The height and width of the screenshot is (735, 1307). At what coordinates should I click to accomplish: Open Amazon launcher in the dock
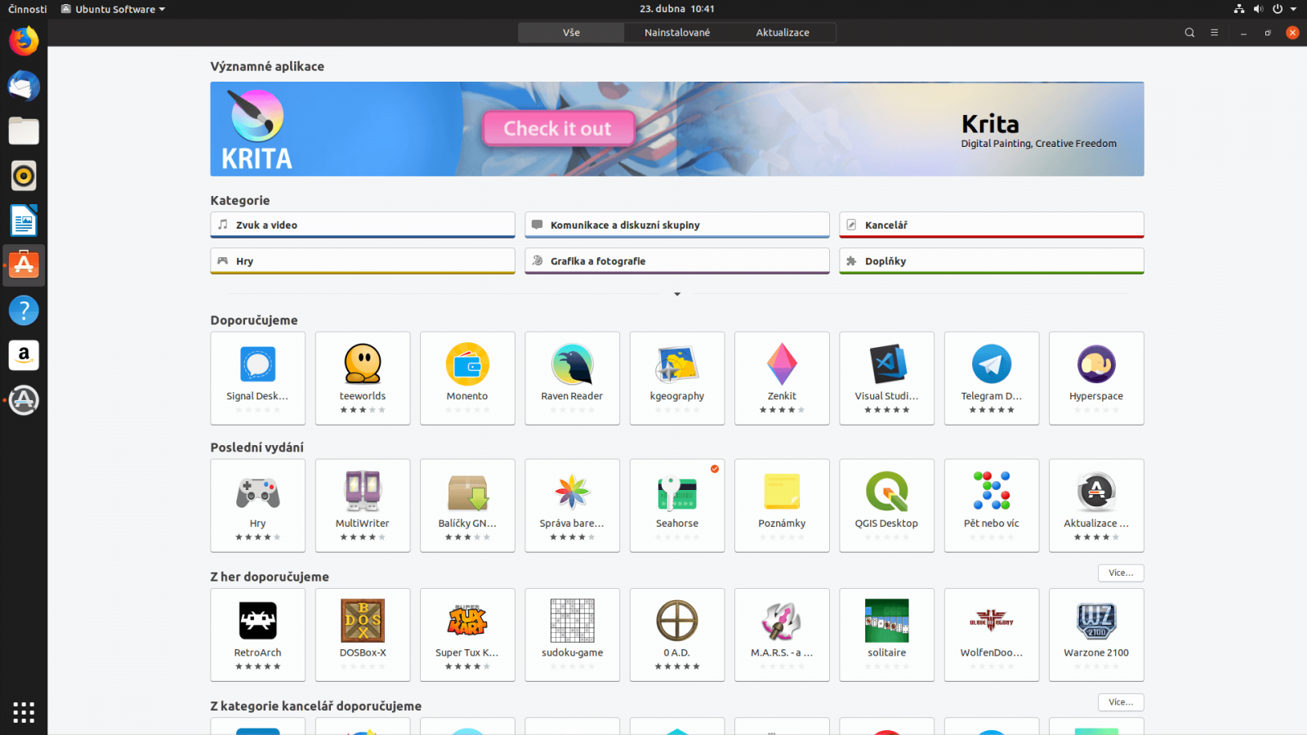24,355
